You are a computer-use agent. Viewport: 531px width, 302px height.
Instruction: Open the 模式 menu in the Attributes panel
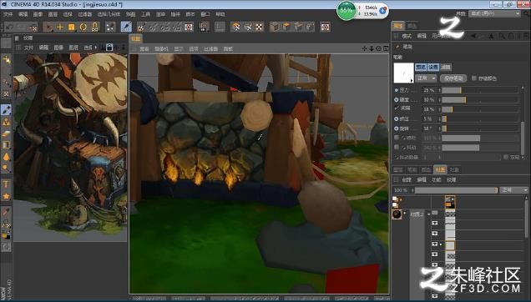(407, 36)
